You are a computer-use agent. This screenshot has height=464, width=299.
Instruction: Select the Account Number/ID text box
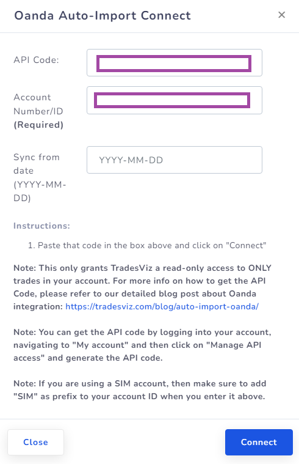click(x=175, y=100)
